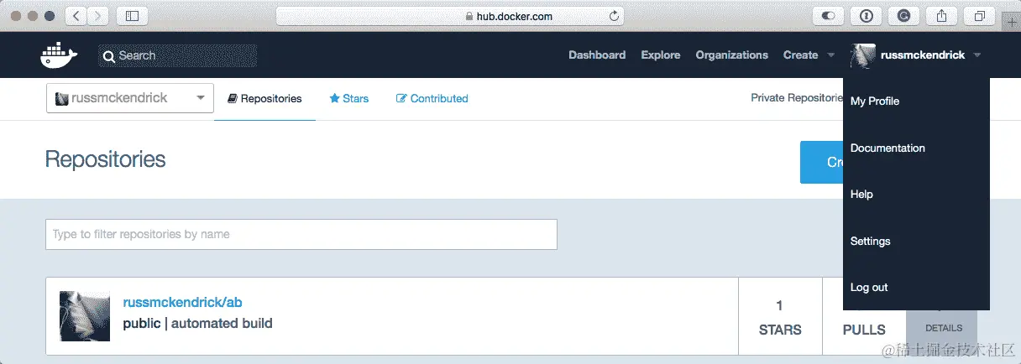
Task: Click the hub.docker.com address bar
Action: (452, 16)
